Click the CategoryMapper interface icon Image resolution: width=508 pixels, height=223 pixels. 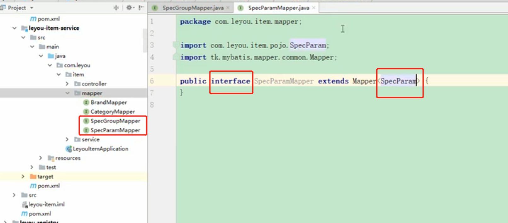pyautogui.click(x=86, y=112)
